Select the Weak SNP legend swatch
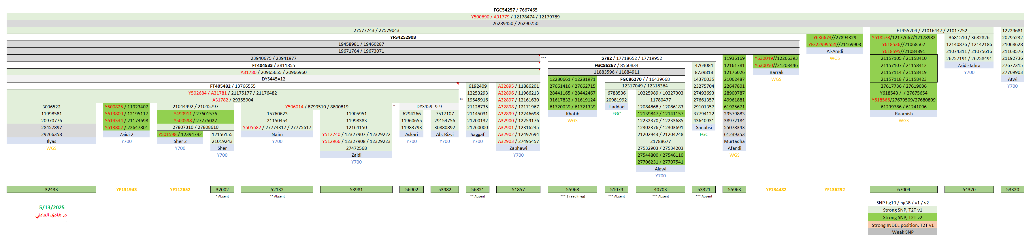The width and height of the screenshot is (1033, 238). point(902,232)
